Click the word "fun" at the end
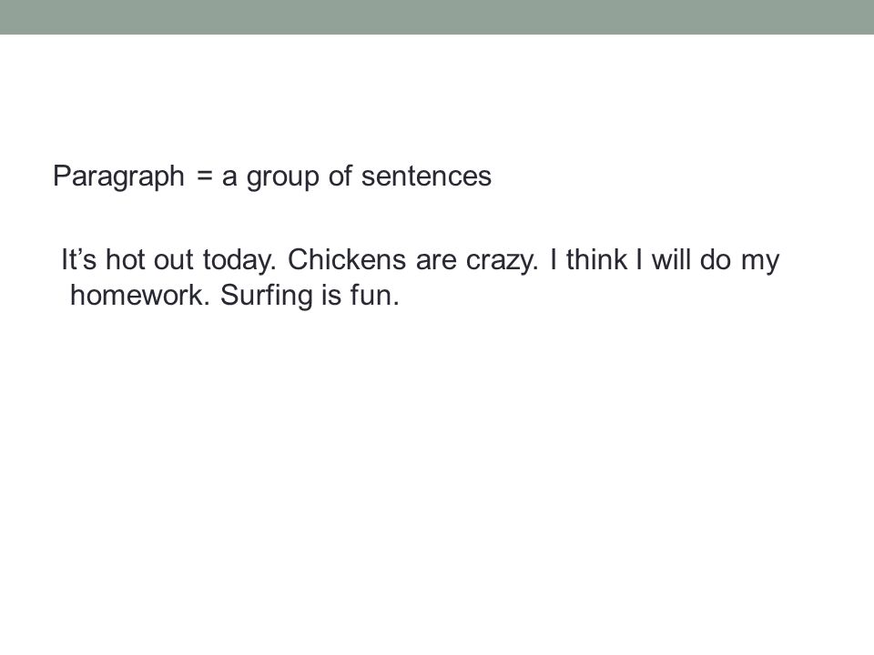This screenshot has height=655, width=874. tap(371, 295)
